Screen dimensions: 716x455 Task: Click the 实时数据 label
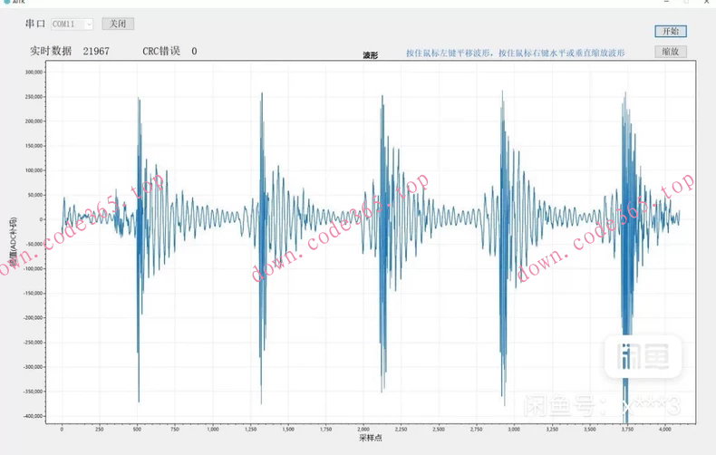pyautogui.click(x=51, y=51)
